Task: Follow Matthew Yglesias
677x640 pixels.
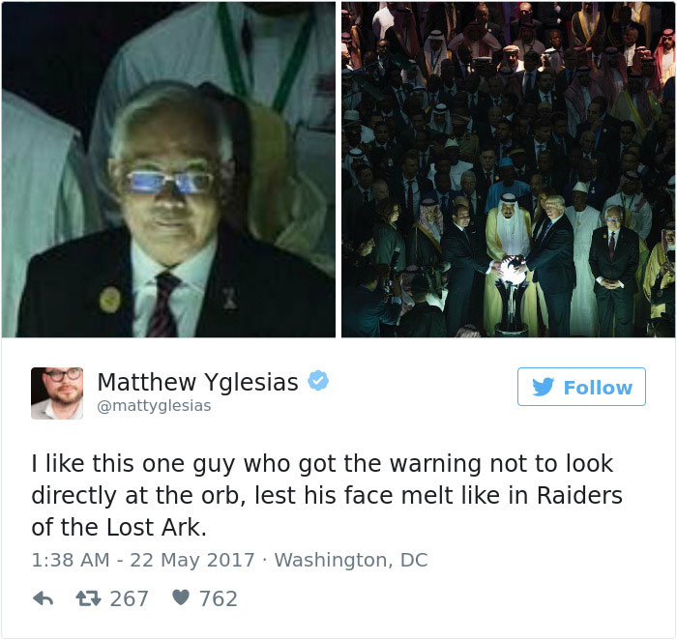Action: pyautogui.click(x=581, y=387)
